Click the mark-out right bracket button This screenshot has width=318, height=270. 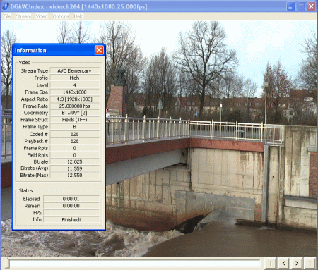(x=310, y=263)
